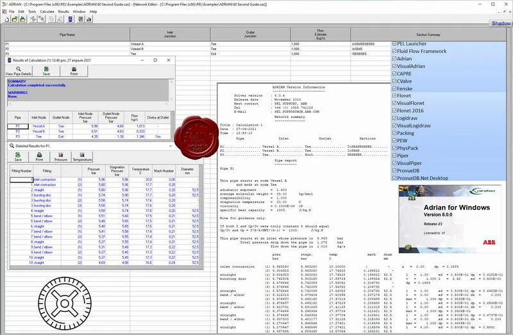
Task: Toggle the Fenske checkbox
Action: 394,88
